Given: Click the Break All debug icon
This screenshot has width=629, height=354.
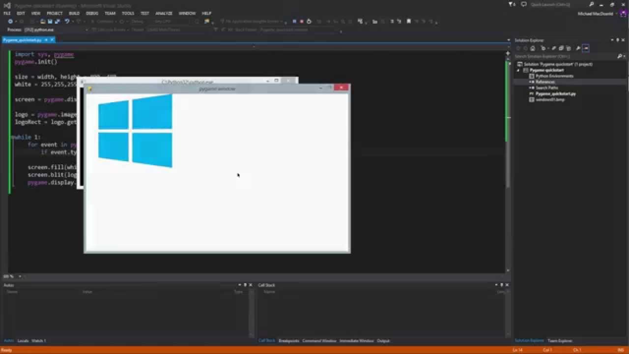Looking at the screenshot, I should tap(294, 22).
